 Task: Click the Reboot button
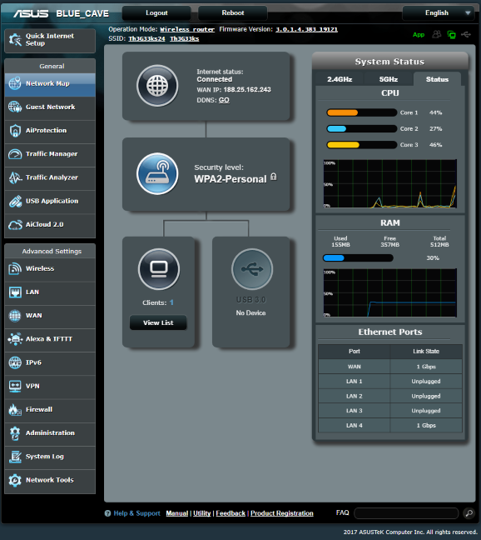233,13
